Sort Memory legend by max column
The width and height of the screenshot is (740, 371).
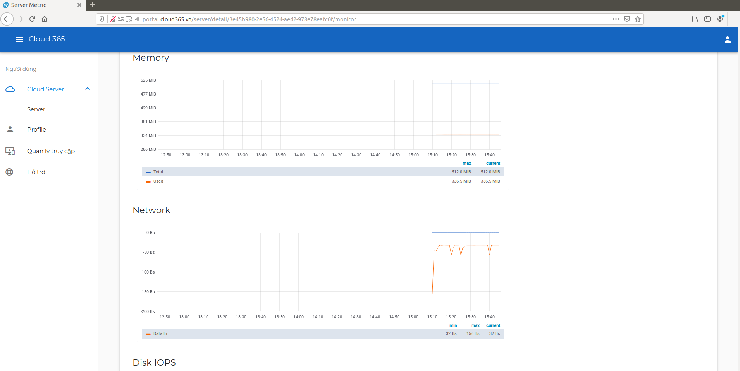pyautogui.click(x=466, y=163)
